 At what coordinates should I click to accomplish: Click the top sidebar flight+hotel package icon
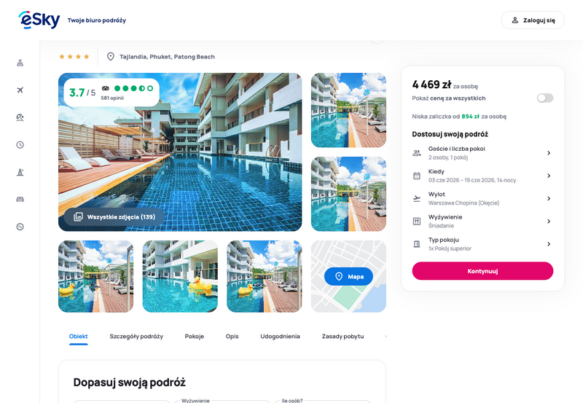(x=20, y=63)
